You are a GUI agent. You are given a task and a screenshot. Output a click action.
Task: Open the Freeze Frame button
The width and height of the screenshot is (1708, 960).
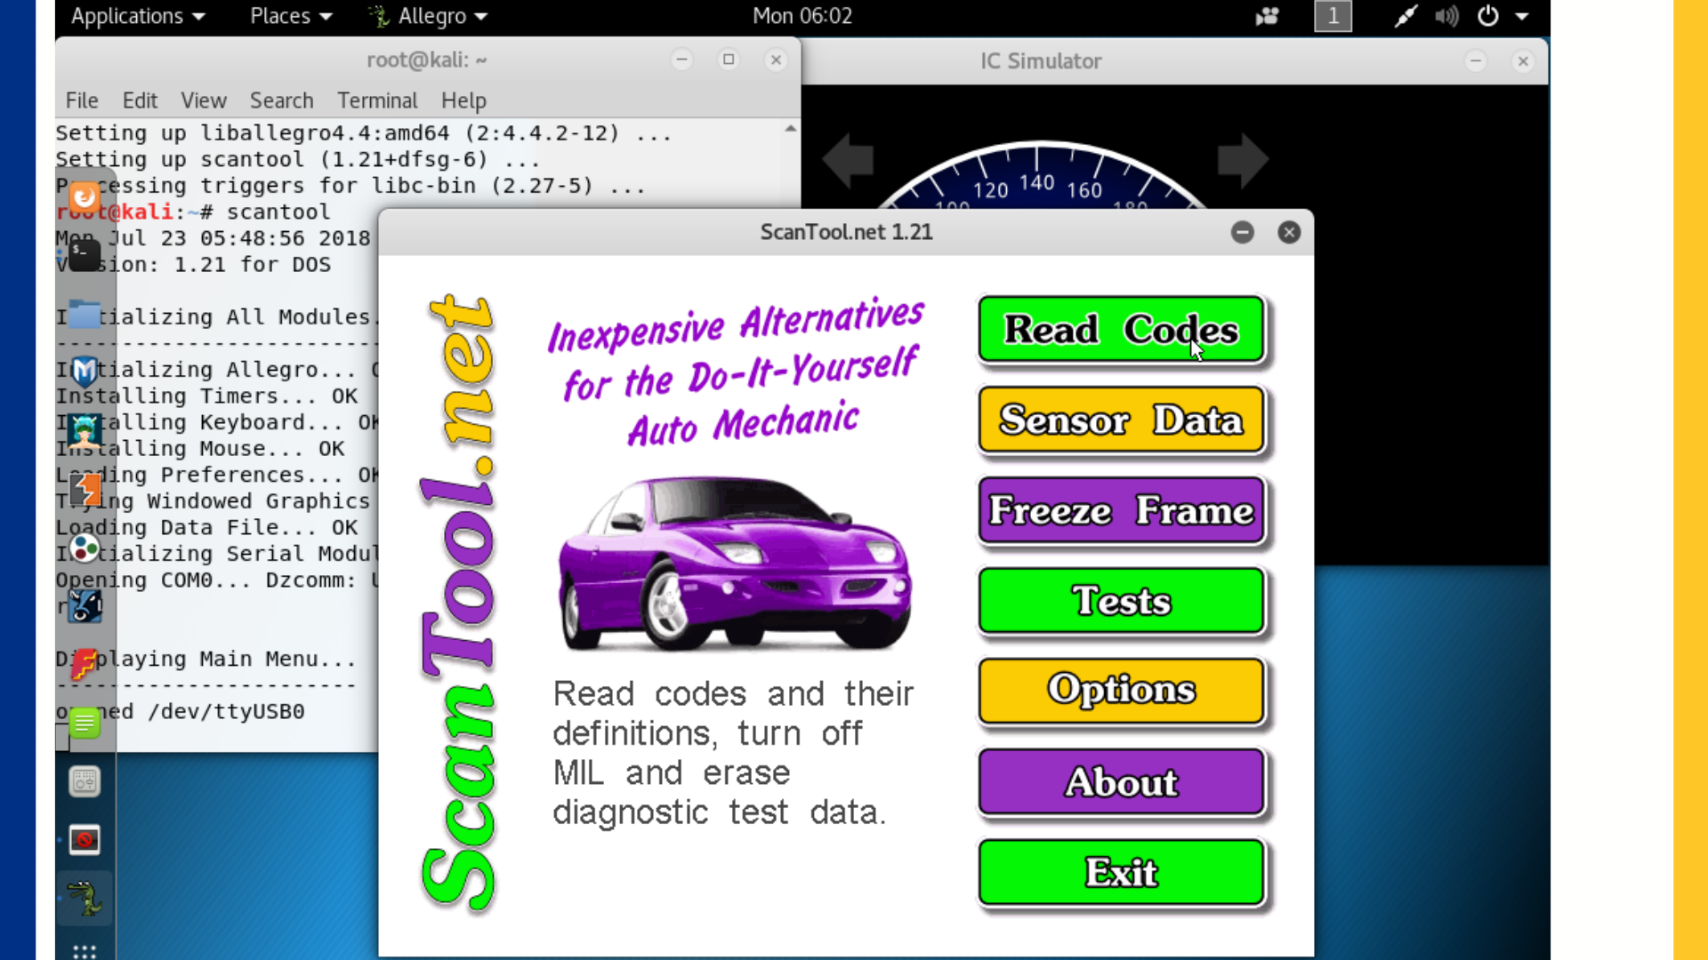1121,511
